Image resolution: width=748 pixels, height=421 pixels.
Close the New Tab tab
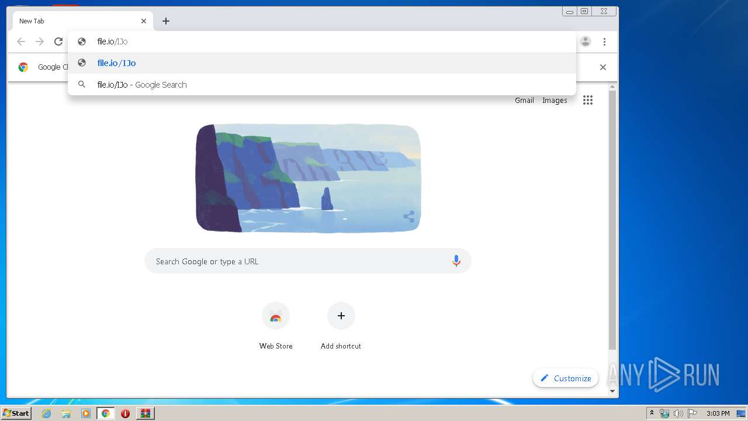click(x=144, y=21)
